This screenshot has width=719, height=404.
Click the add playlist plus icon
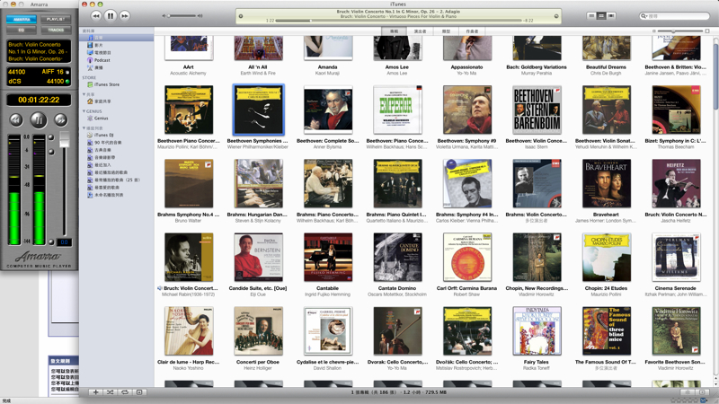point(95,392)
